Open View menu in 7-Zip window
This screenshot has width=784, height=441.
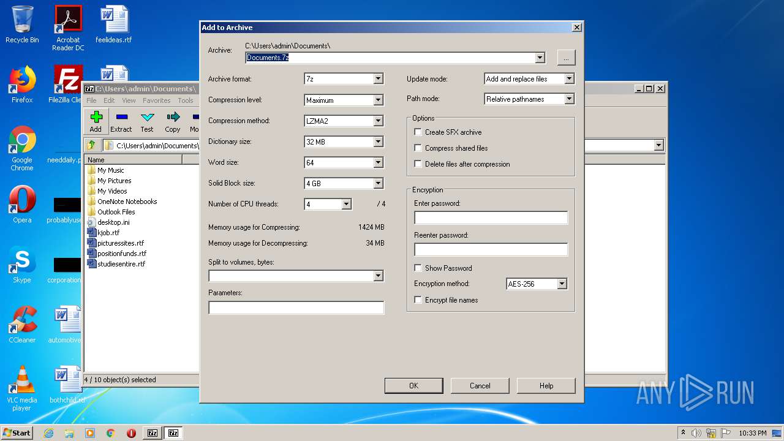click(129, 100)
